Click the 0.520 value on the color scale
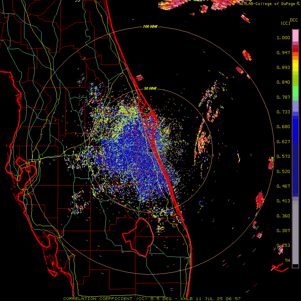The height and width of the screenshot is (301, 301). pos(283,172)
